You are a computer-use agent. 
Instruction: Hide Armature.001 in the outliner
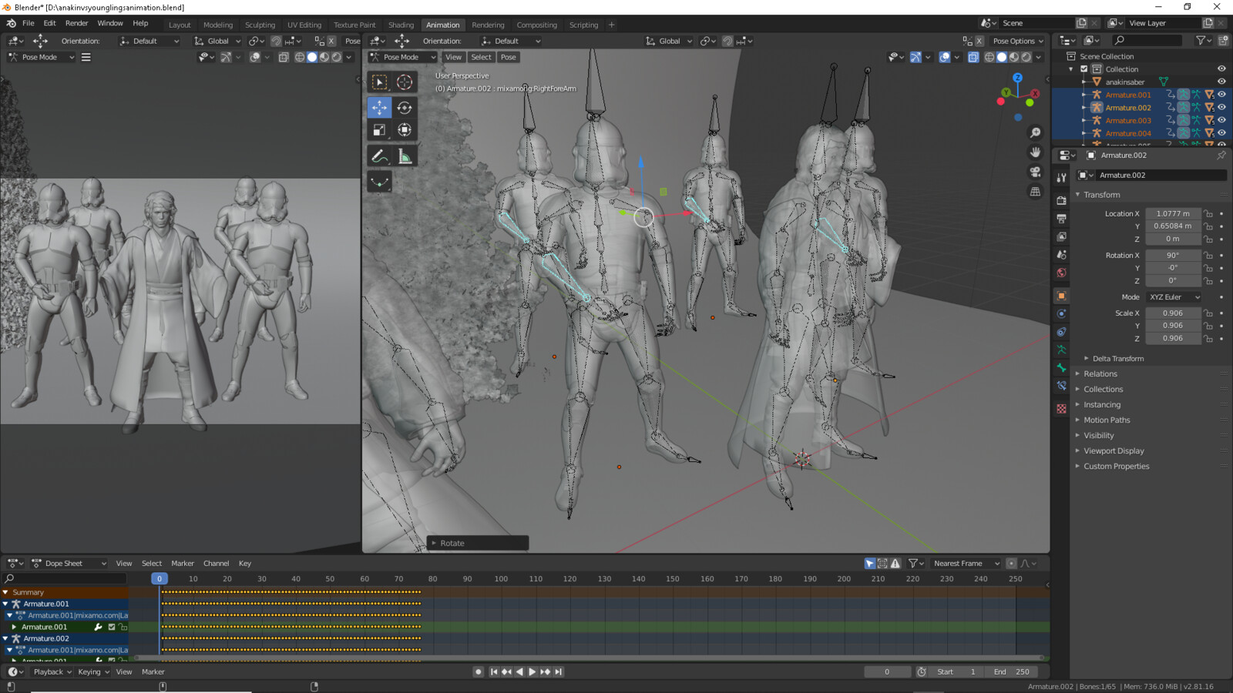click(1221, 95)
